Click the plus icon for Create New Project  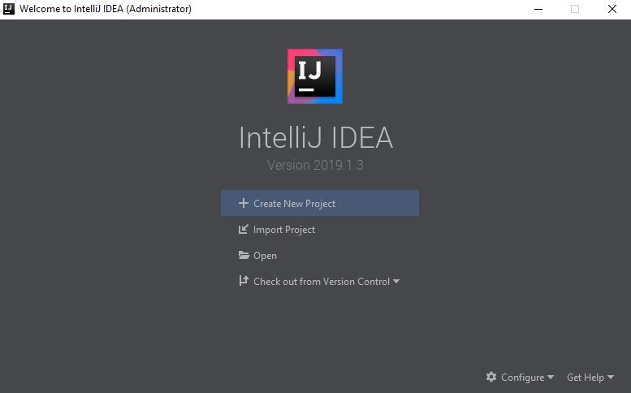click(243, 203)
